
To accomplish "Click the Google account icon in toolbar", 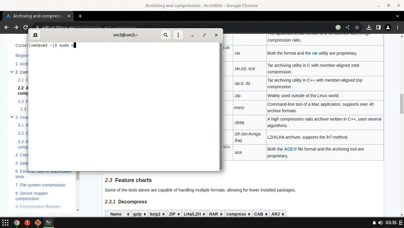I will tap(338, 27).
